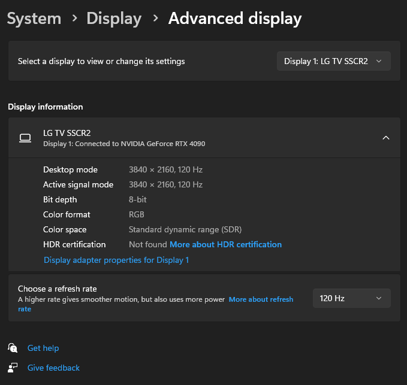Click the Give feedback link
Screen dimensions: 407x385
pyautogui.click(x=53, y=368)
